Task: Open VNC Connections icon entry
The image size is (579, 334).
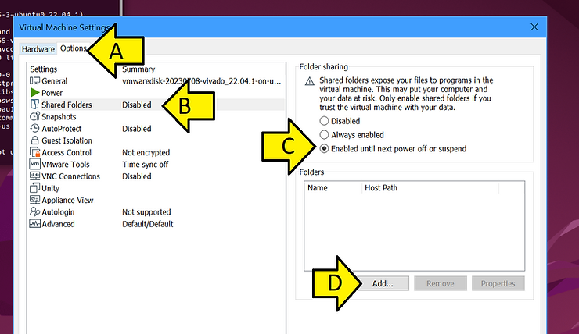Action: pos(34,176)
